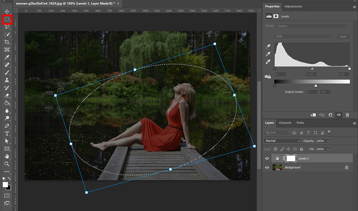Select the Move tool
The width and height of the screenshot is (358, 211).
[x=7, y=12]
